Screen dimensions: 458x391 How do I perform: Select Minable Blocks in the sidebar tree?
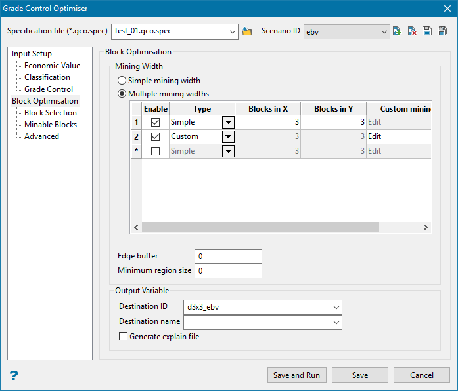point(51,125)
